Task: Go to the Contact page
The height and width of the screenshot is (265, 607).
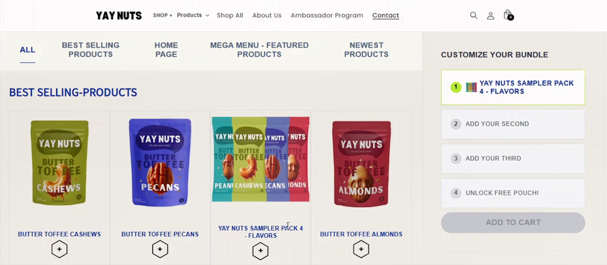Action: click(386, 15)
